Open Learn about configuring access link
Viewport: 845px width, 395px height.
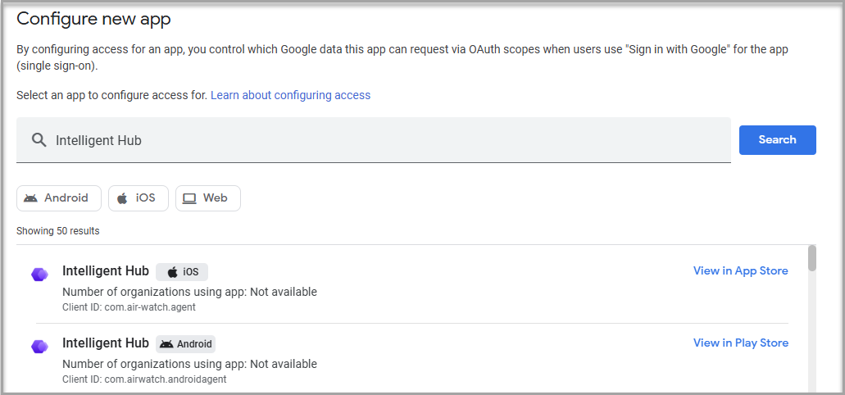(290, 95)
